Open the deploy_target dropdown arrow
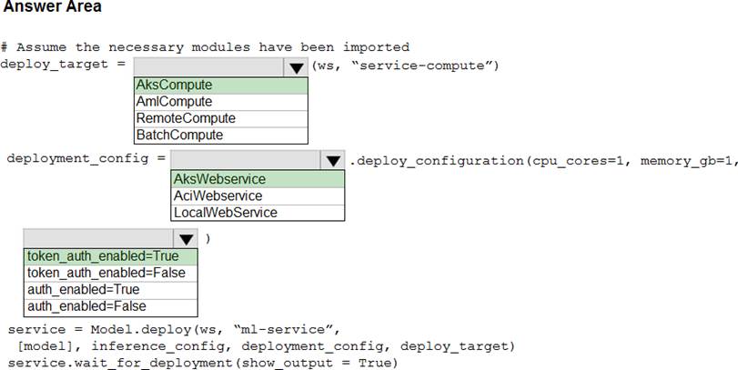 pyautogui.click(x=296, y=67)
